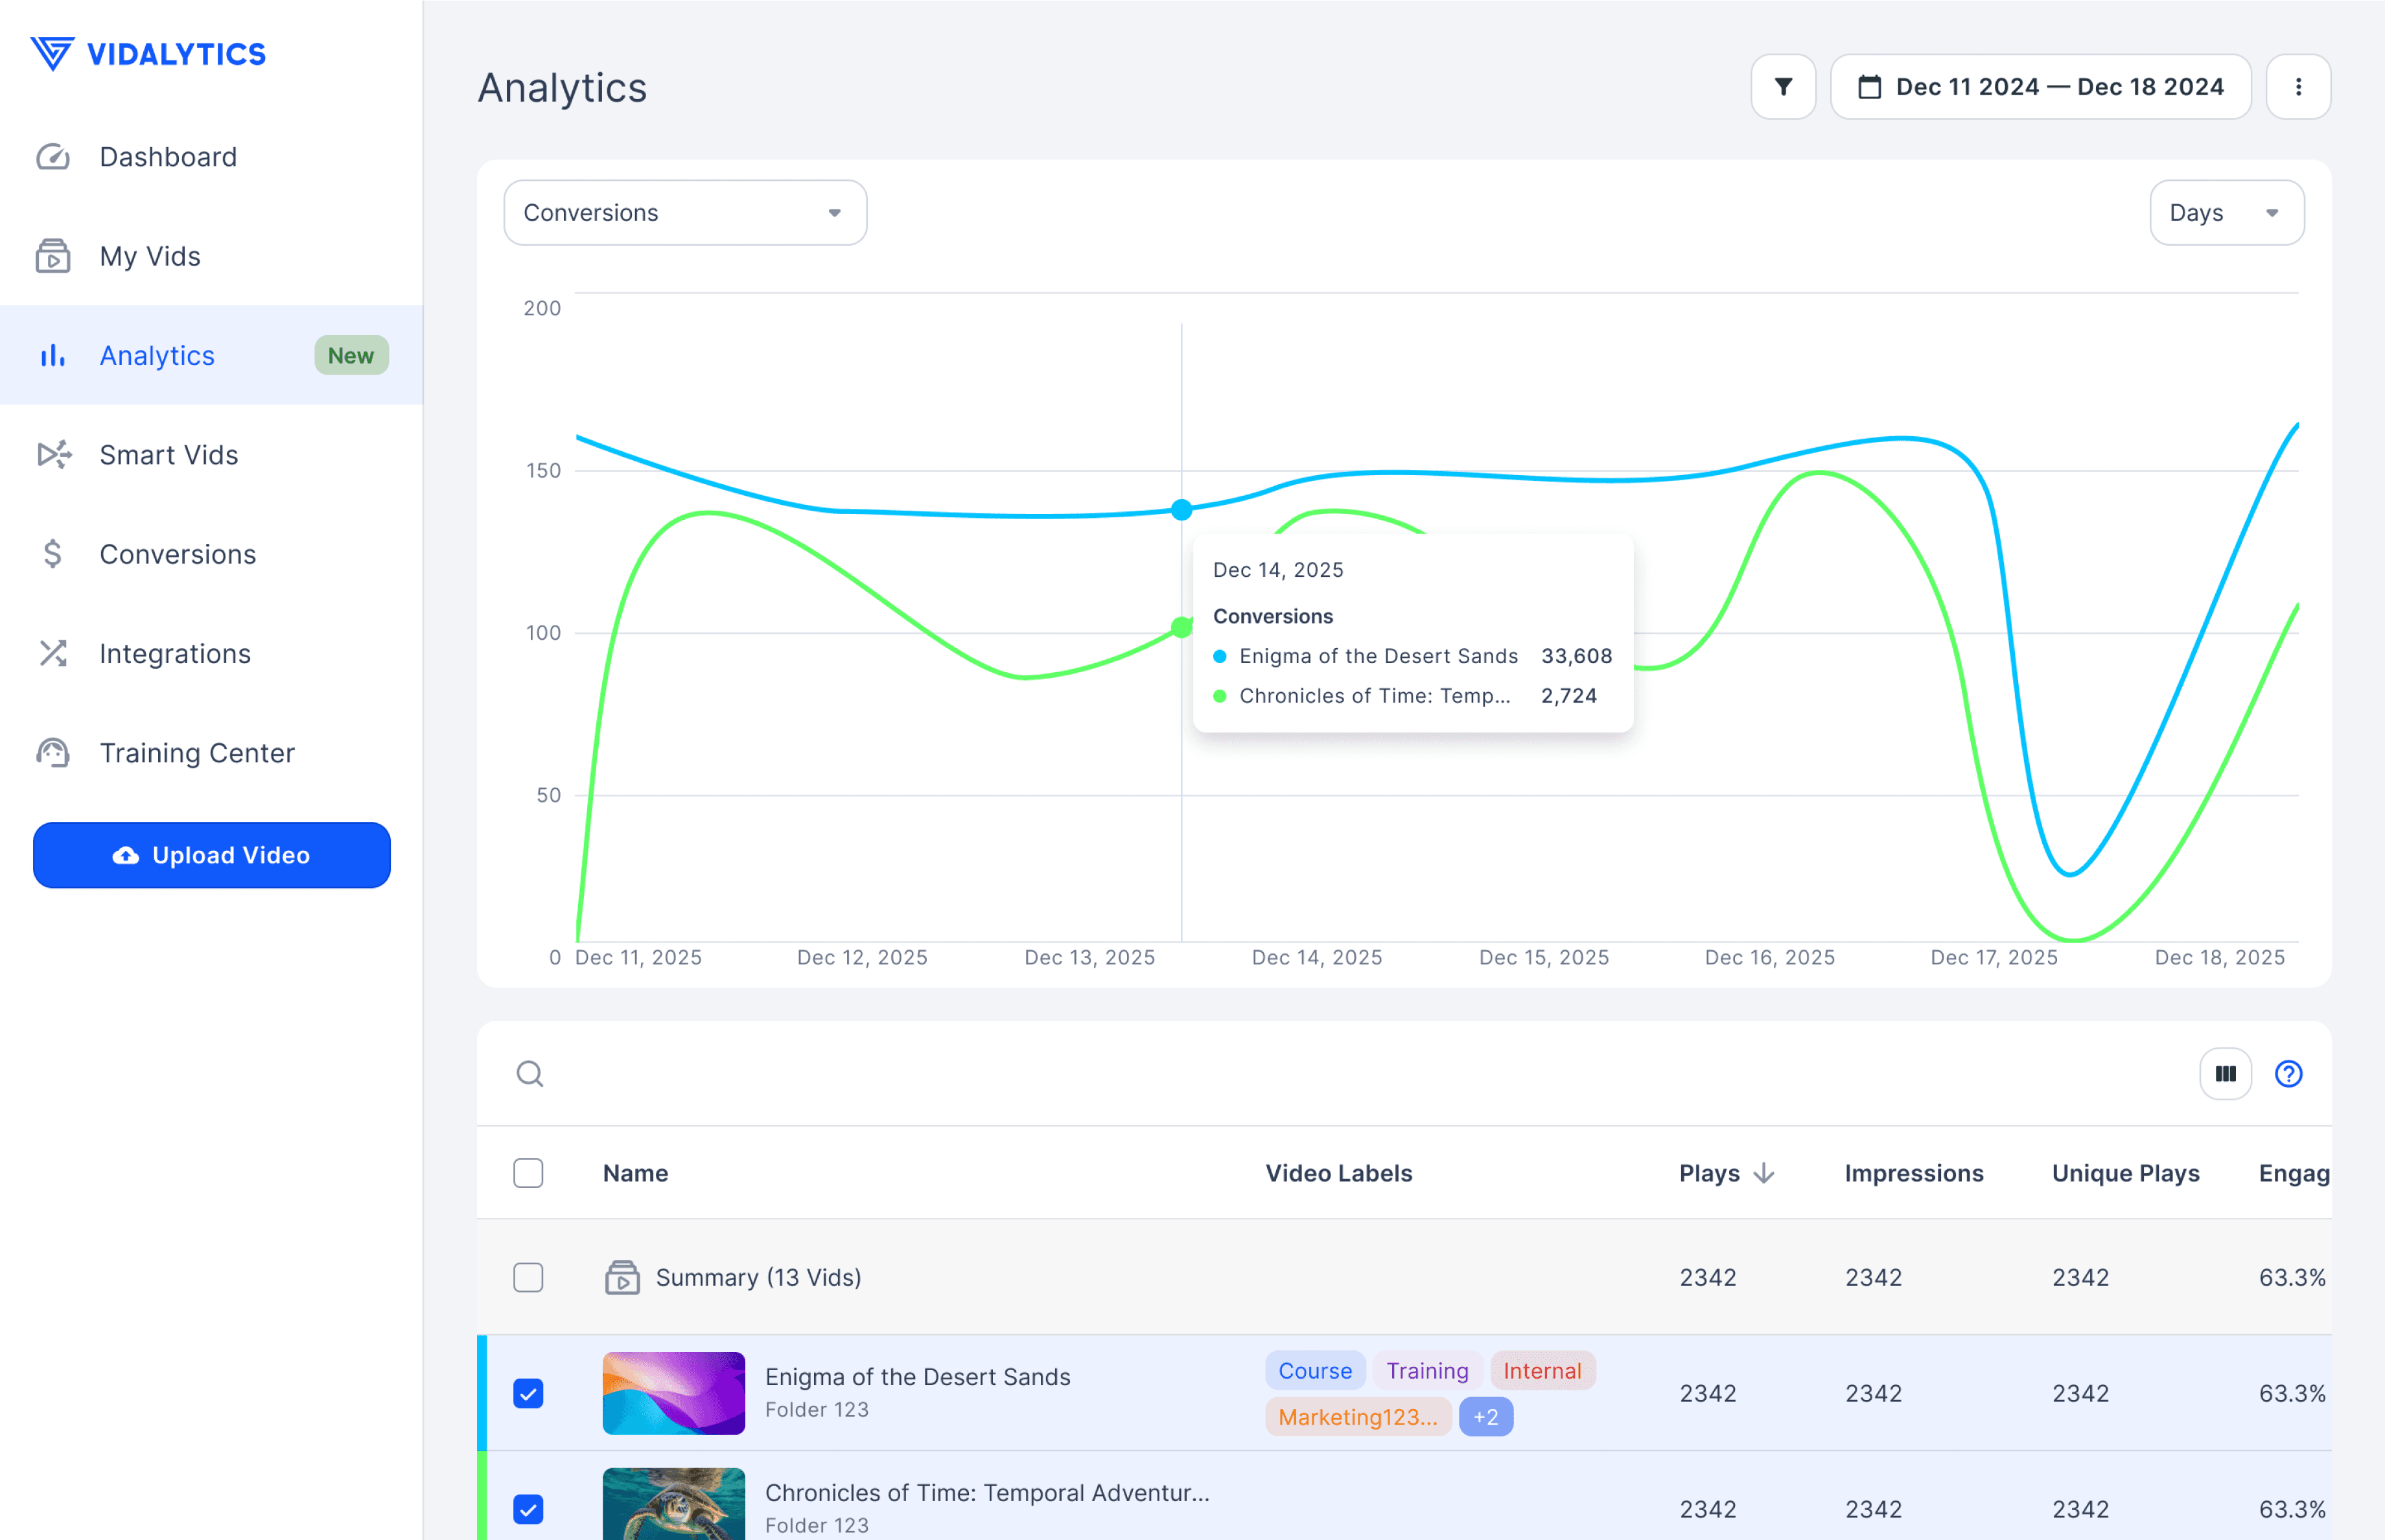Image resolution: width=2385 pixels, height=1540 pixels.
Task: Click the Chronicles of Time: Temporal Adventur... title
Action: click(x=987, y=1493)
